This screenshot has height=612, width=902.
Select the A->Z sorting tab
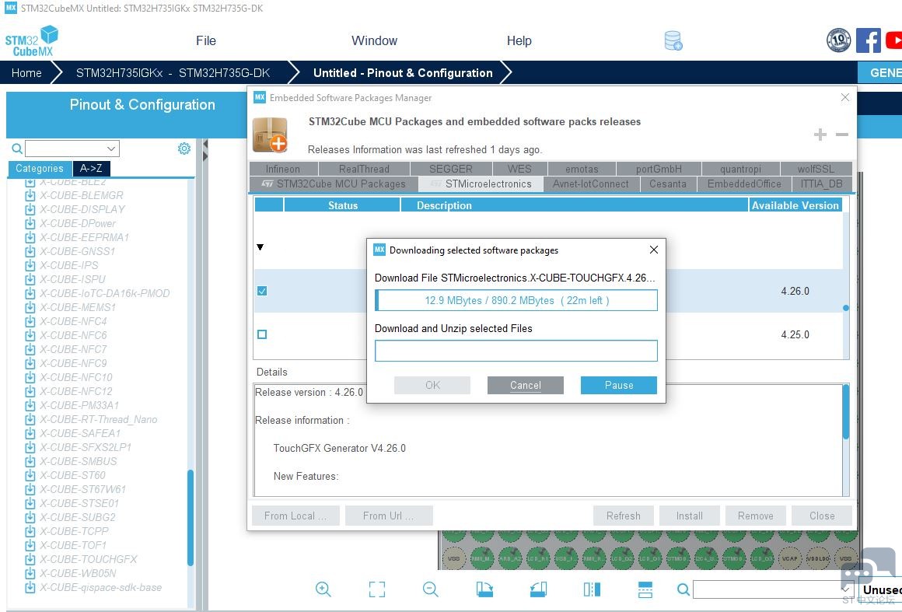point(91,168)
